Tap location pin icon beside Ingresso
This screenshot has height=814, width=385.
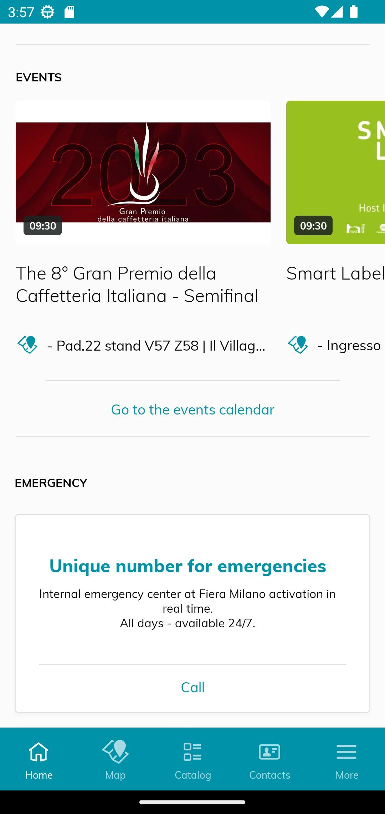[298, 345]
